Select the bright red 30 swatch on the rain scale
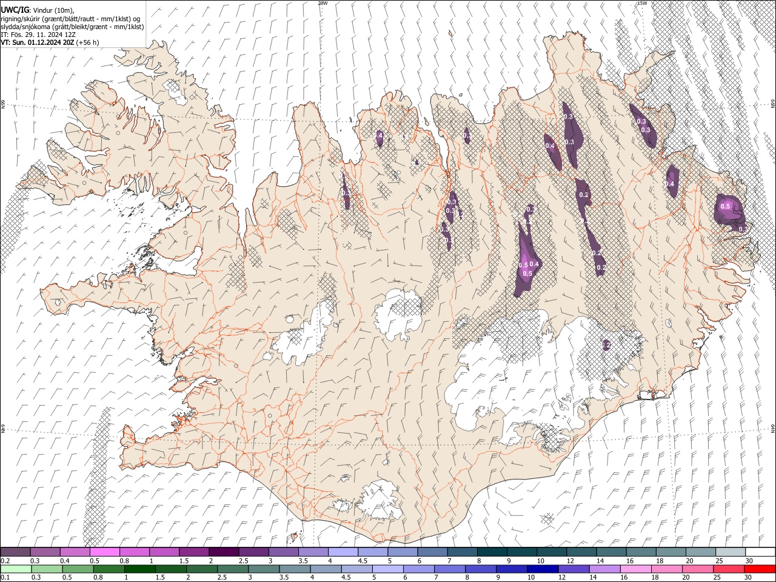The height and width of the screenshot is (582, 776). [760, 569]
